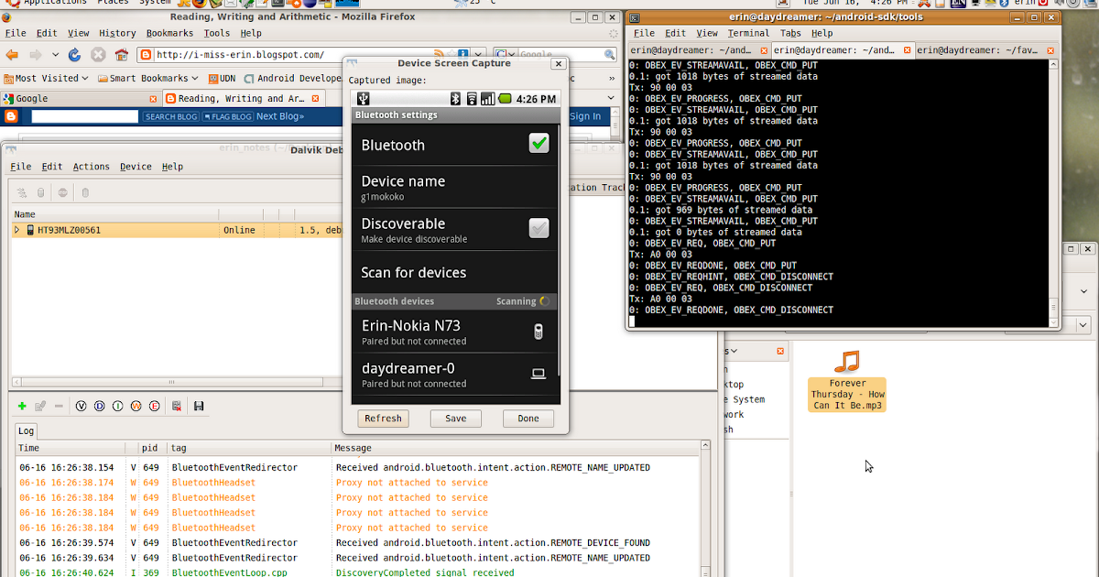Switch to the Google browser tab
The height and width of the screenshot is (577, 1099).
point(81,98)
